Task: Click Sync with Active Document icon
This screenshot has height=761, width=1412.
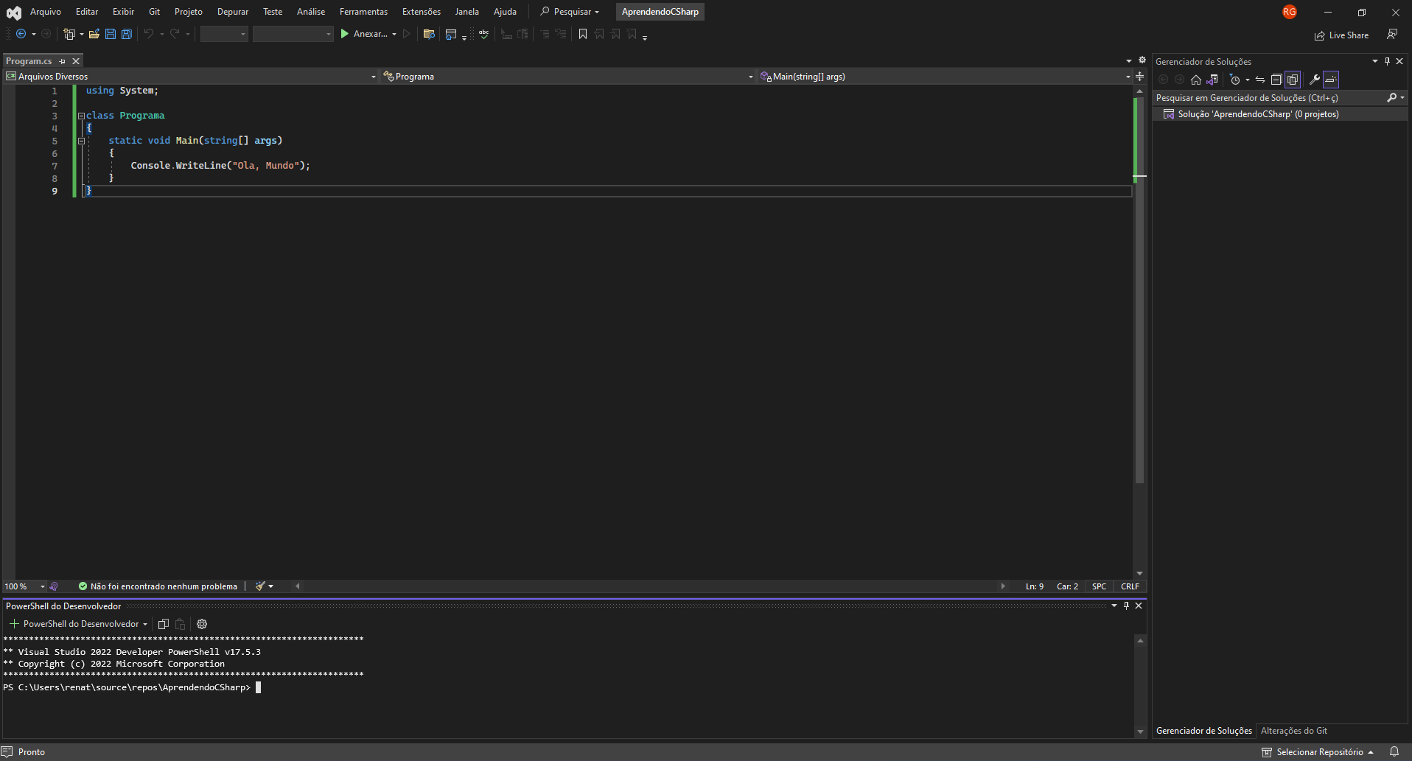Action: 1260,80
